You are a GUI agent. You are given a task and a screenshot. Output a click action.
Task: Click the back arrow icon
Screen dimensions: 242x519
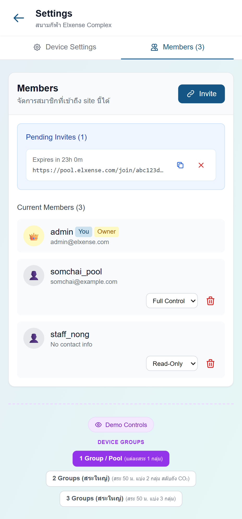tap(19, 18)
